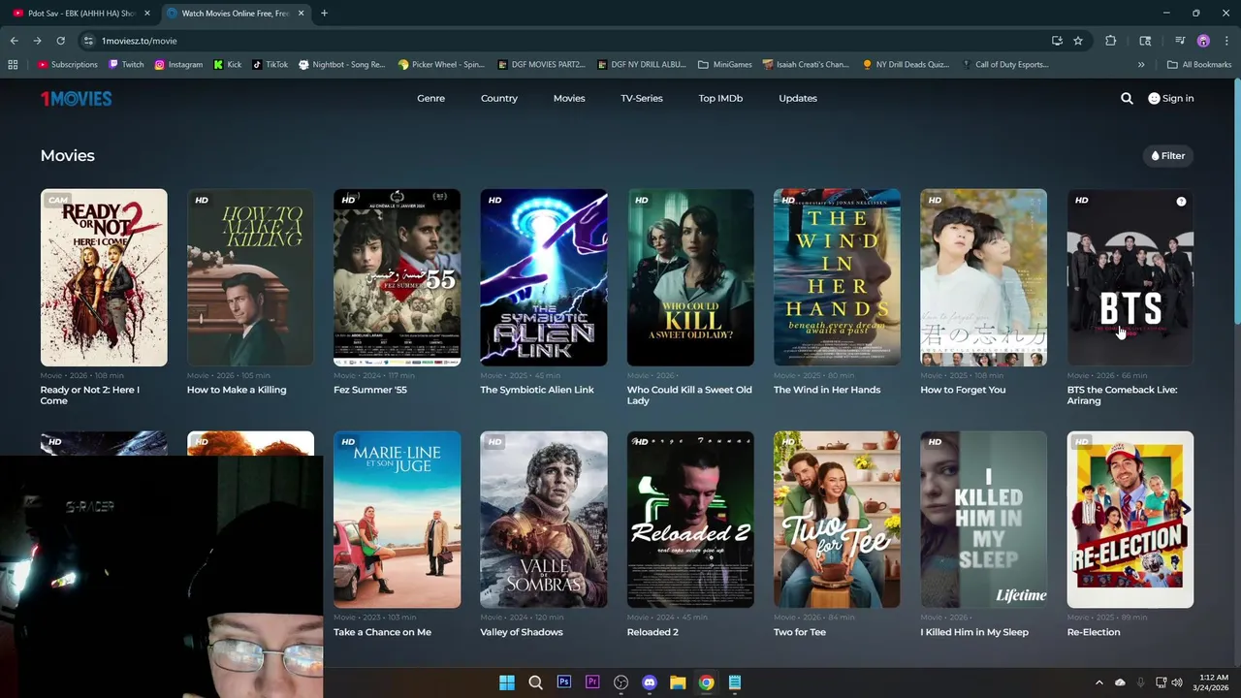Launch Photoshop from the taskbar

(x=563, y=682)
